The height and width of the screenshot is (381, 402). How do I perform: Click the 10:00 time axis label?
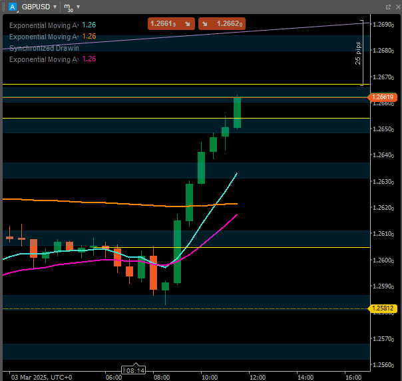210,378
